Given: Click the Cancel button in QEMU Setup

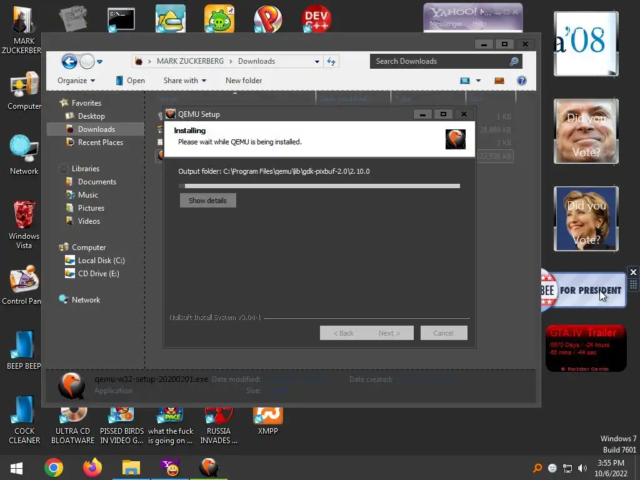Looking at the screenshot, I should pos(444,333).
